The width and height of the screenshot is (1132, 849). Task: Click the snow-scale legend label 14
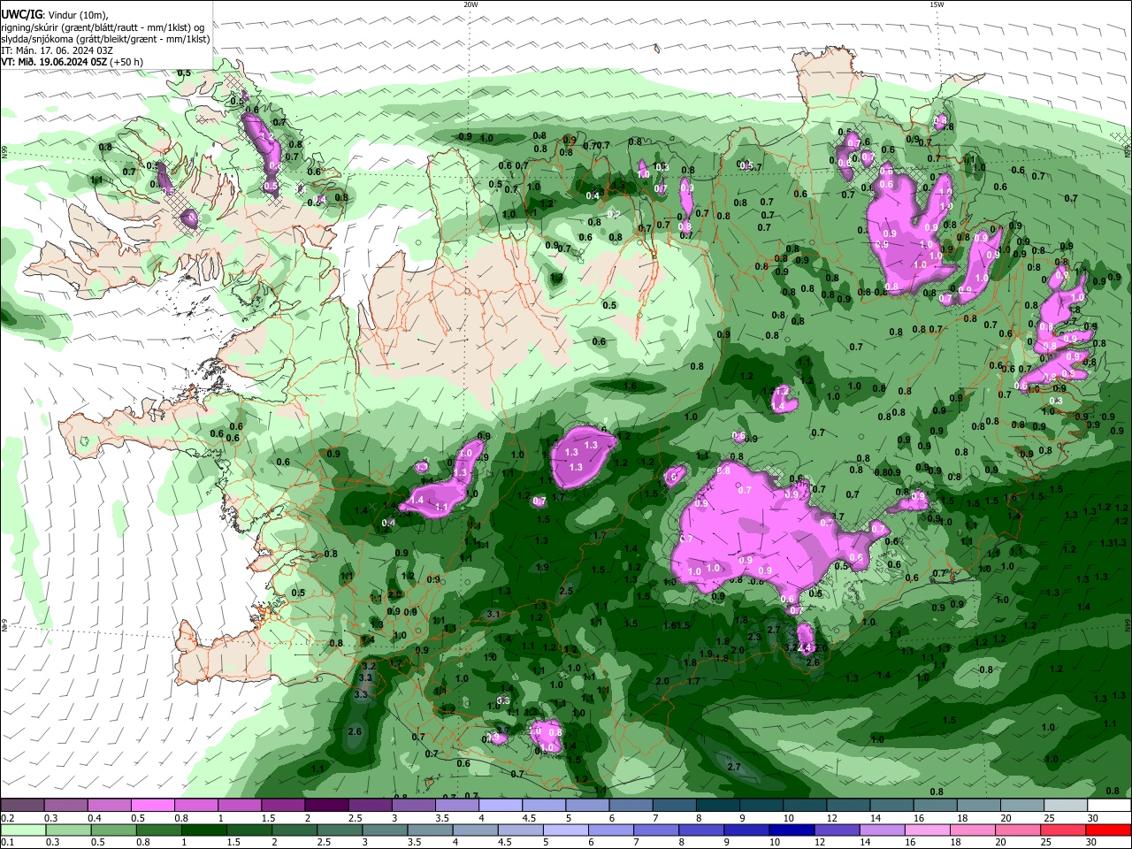[876, 818]
